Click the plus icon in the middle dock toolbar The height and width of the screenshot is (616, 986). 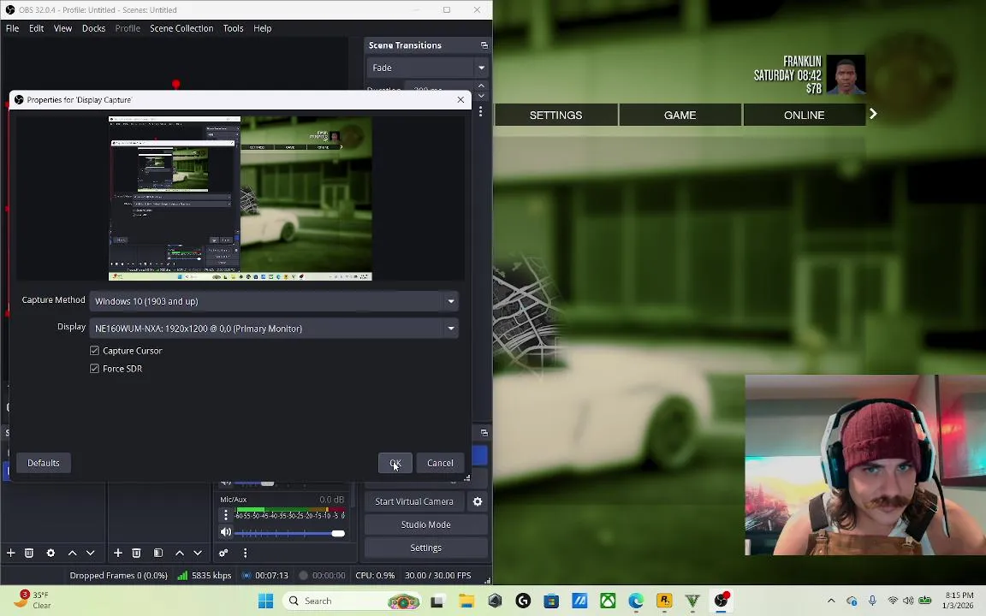tap(117, 553)
